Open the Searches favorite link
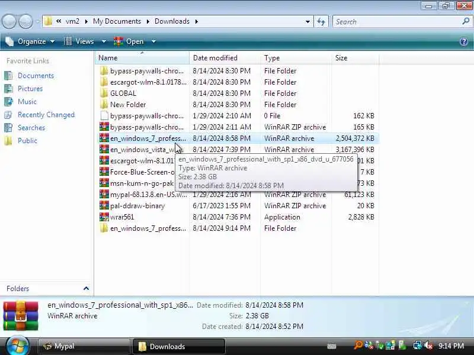474x355 pixels. (x=31, y=128)
